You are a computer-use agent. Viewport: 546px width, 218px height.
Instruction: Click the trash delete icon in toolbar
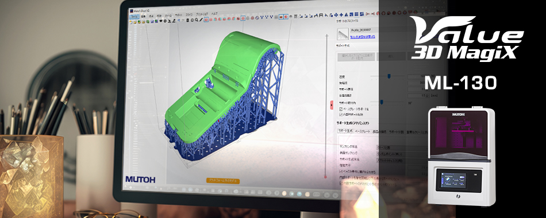(x=188, y=20)
